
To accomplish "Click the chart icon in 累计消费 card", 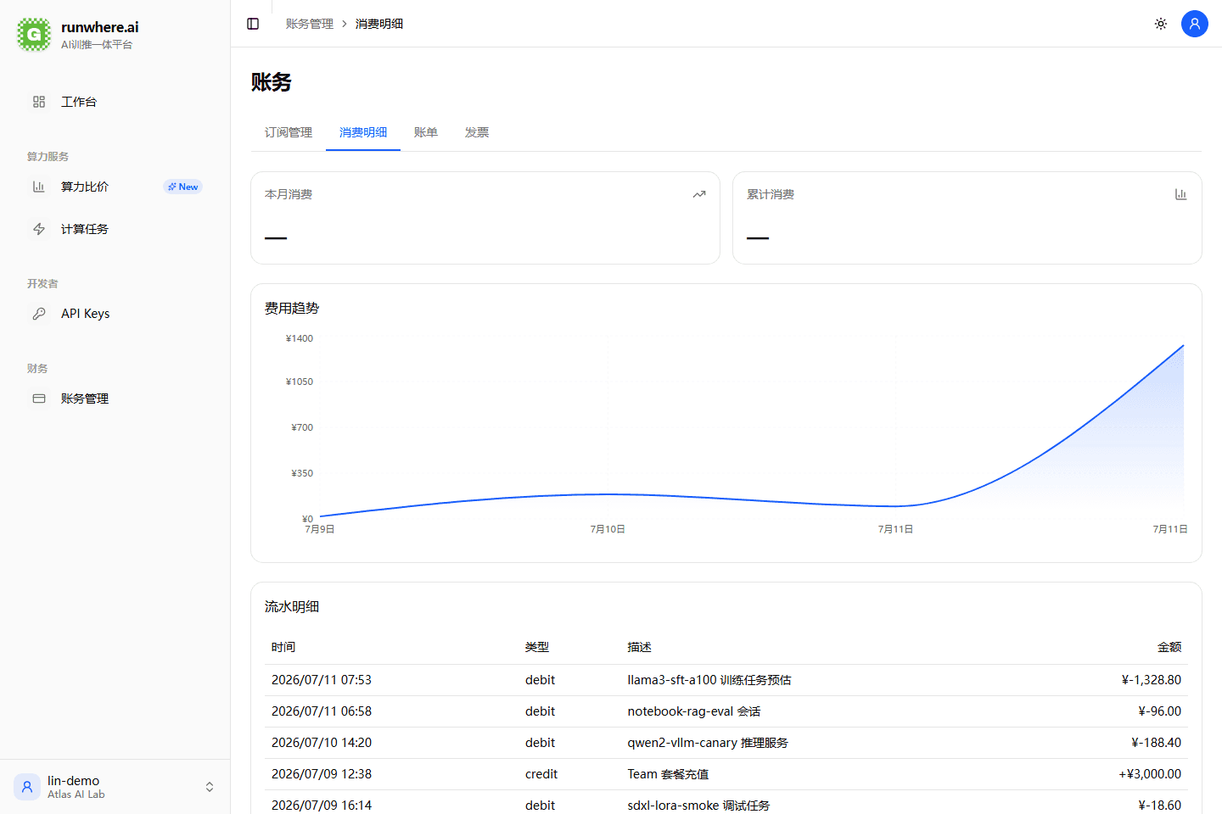I will [x=1180, y=194].
